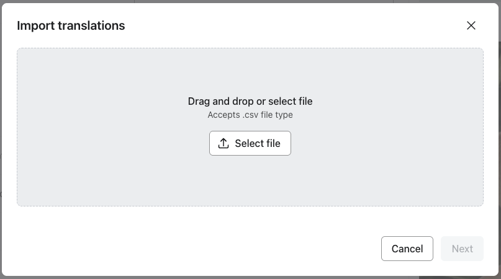Click the "Accepts .csv file type" hint
This screenshot has height=279, width=501.
[x=250, y=115]
